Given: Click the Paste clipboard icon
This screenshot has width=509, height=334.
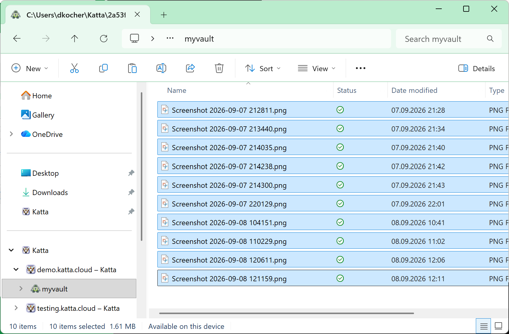Looking at the screenshot, I should click(132, 68).
